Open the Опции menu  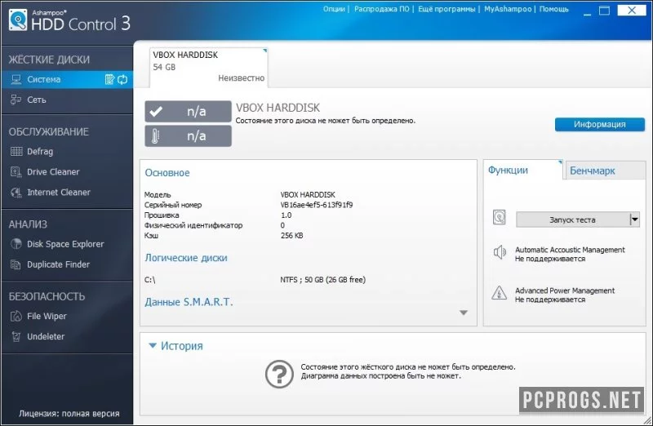(x=334, y=9)
